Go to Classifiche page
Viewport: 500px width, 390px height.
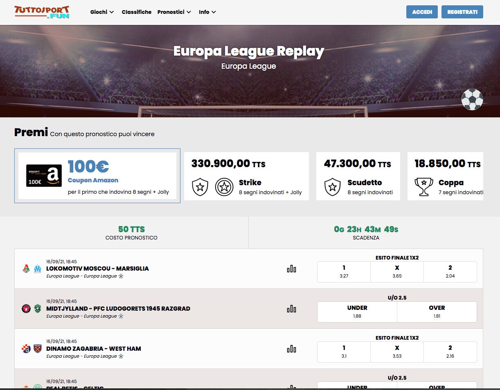point(137,12)
